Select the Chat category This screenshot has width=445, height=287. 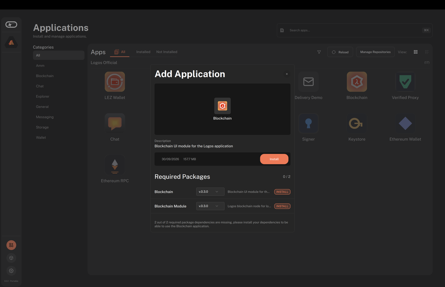(x=59, y=86)
